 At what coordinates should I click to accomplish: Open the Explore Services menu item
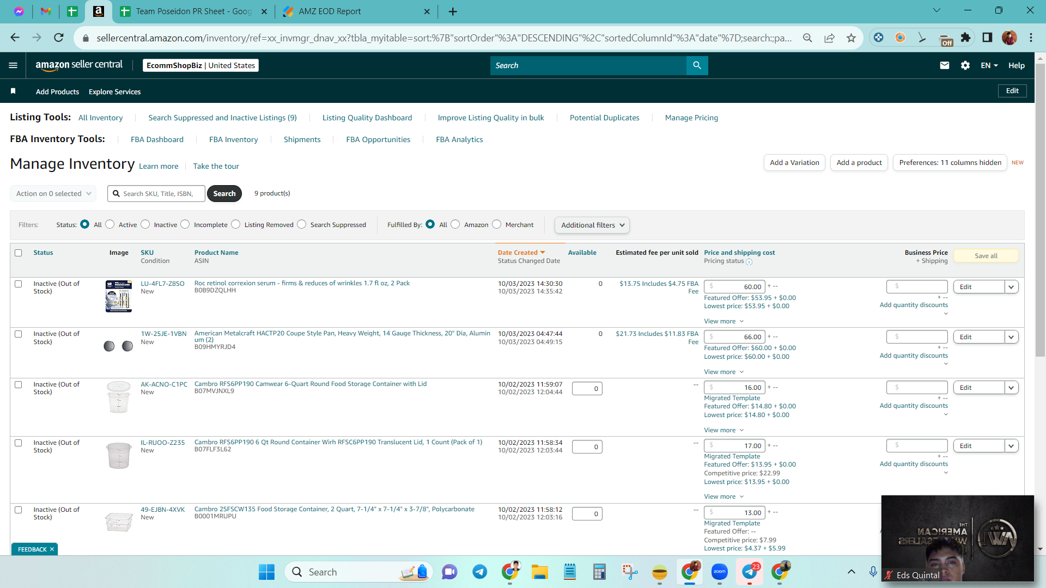click(114, 91)
